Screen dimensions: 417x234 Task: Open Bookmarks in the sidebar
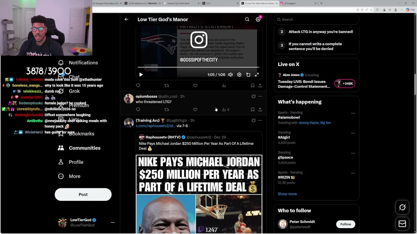[x=76, y=134]
